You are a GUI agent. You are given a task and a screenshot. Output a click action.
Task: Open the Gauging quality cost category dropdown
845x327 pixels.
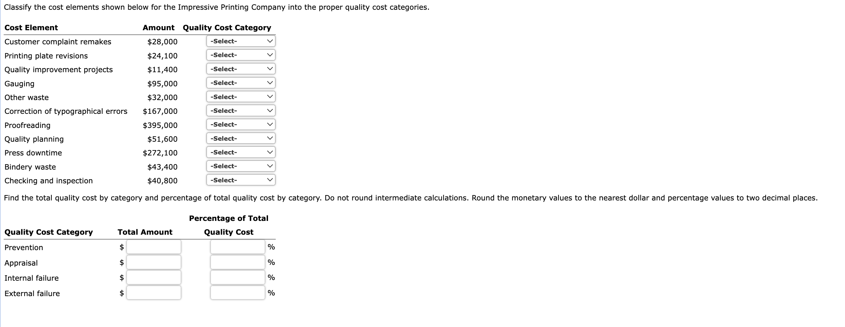point(240,83)
